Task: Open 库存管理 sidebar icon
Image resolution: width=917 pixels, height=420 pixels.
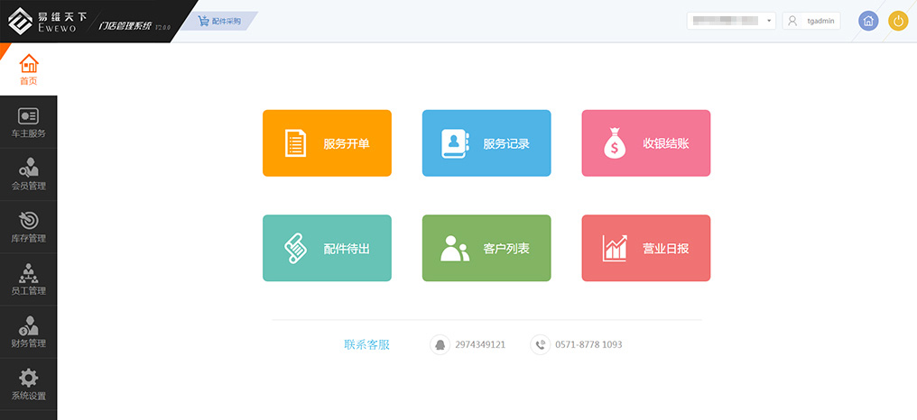Action: [28, 220]
